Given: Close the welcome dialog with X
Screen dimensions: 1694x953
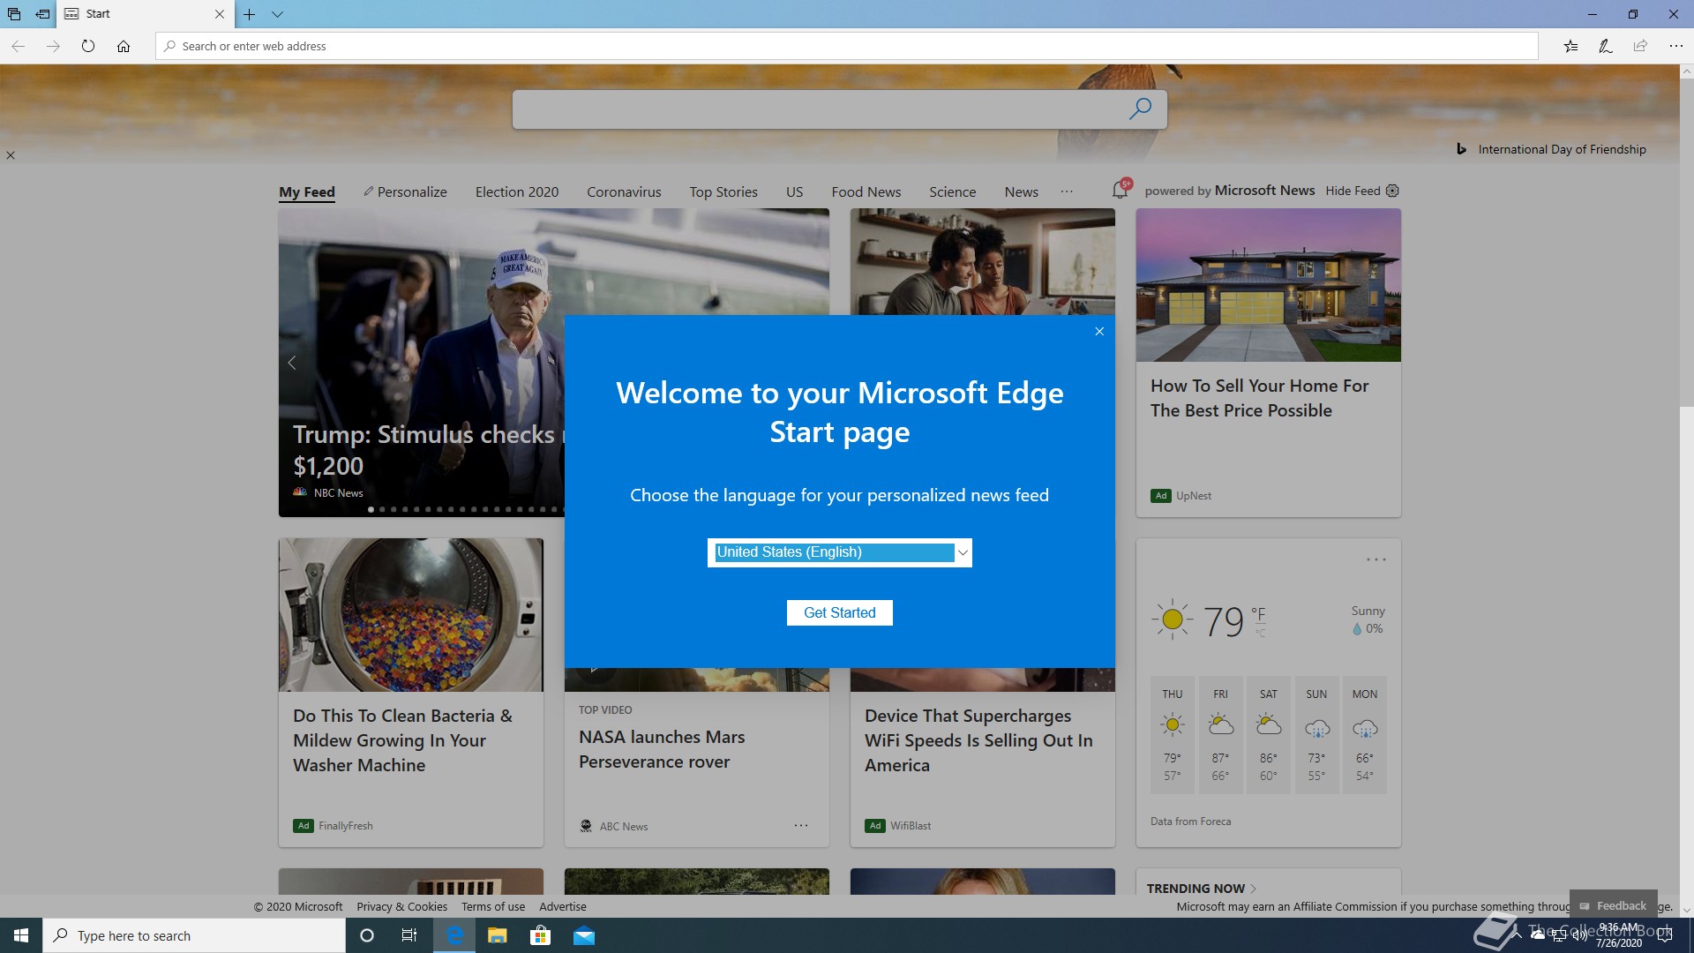Looking at the screenshot, I should [x=1099, y=332].
